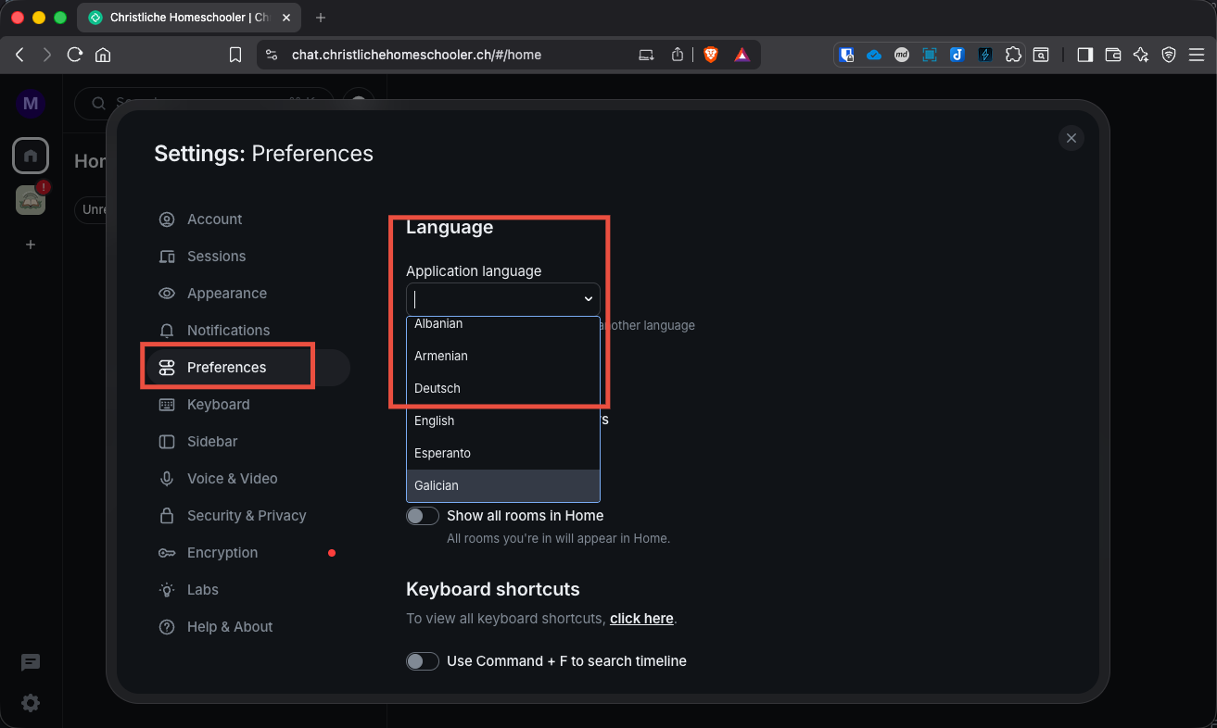Screen dimensions: 1217x728
Task: Open the extensions puzzle piece menu
Action: (x=1013, y=55)
